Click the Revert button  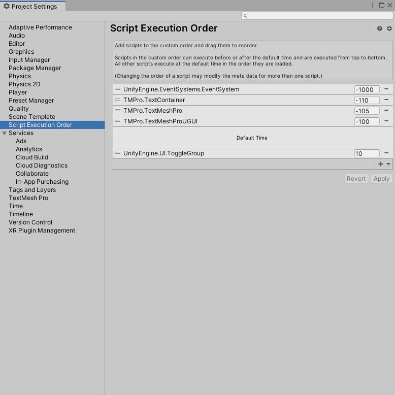356,179
